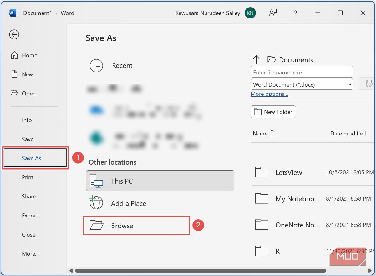Go to the Print menu item
Viewport: 376px width, 276px height.
pyautogui.click(x=28, y=177)
